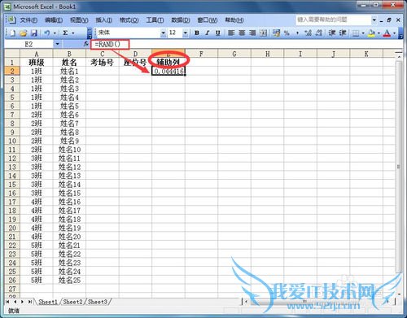The image size is (407, 318).
Task: Click the insert function fx button
Action: 86,44
